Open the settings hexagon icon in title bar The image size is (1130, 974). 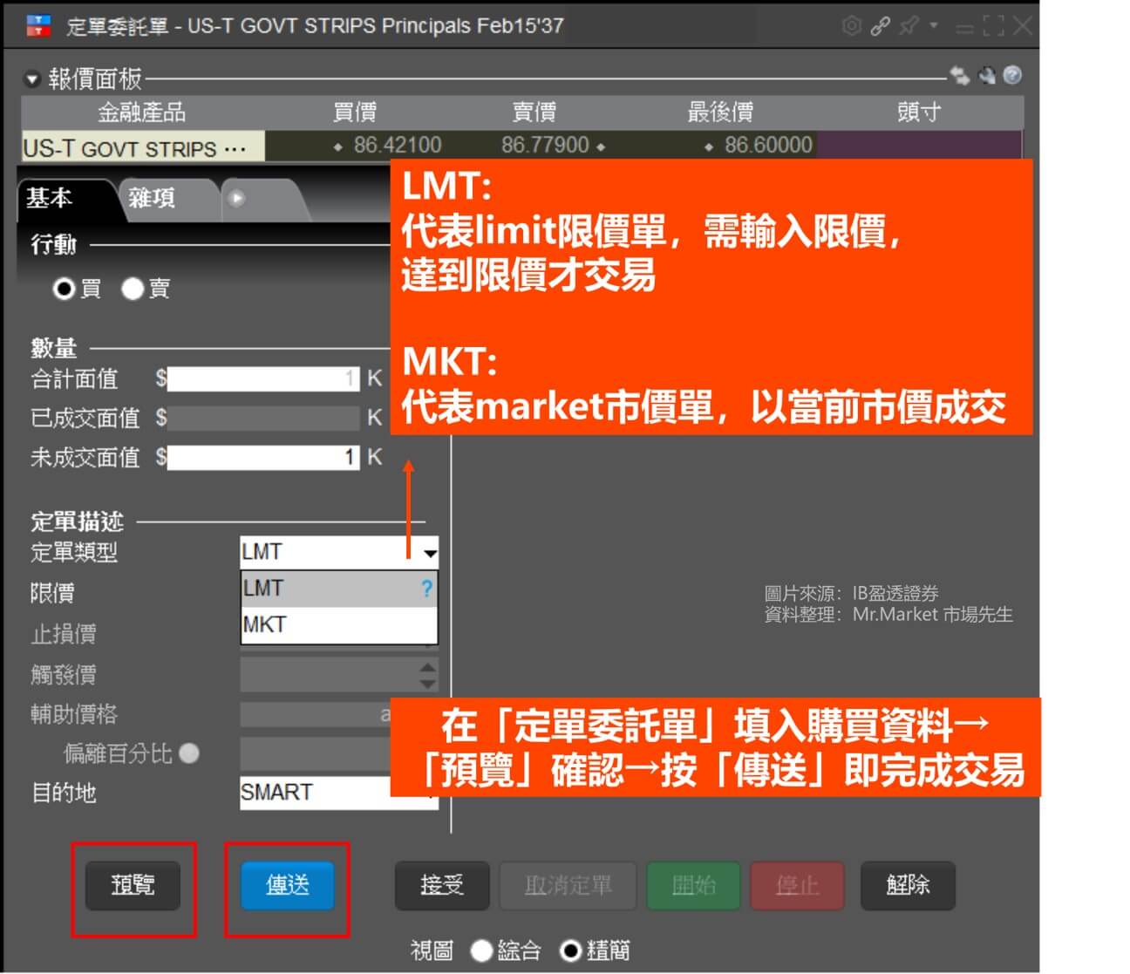click(x=851, y=25)
